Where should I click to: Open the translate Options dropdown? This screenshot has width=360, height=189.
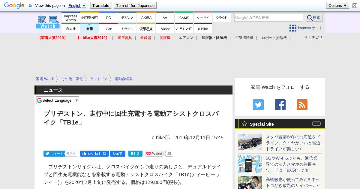pos(338,5)
